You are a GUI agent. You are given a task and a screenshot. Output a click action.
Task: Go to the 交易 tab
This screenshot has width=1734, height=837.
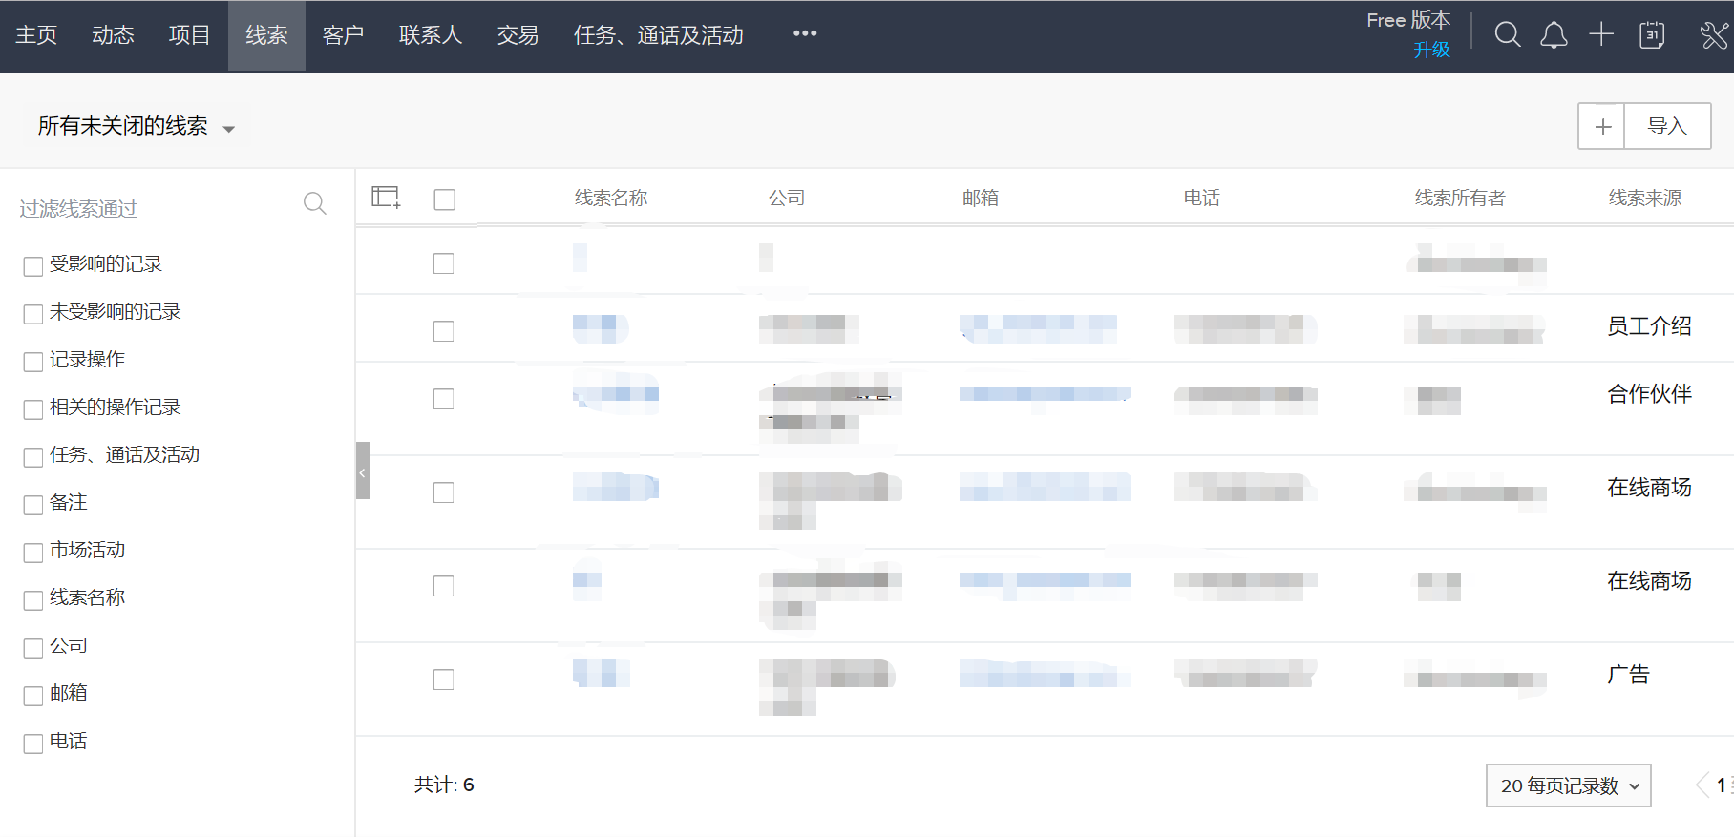[x=518, y=35]
